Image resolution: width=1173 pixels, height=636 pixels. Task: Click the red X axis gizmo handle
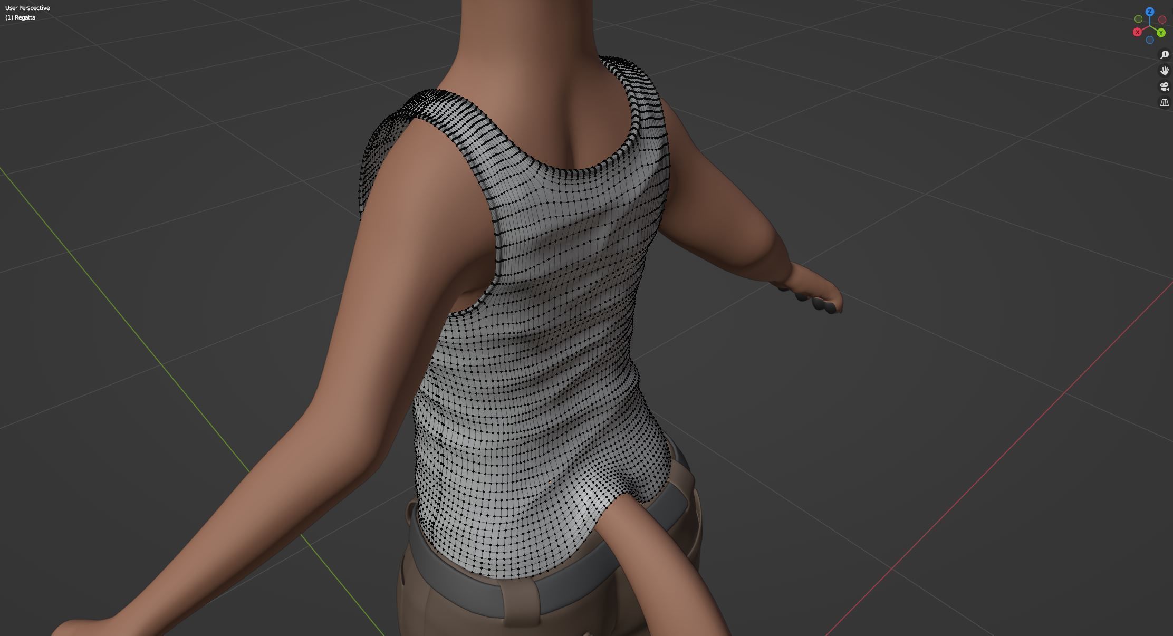[1137, 32]
